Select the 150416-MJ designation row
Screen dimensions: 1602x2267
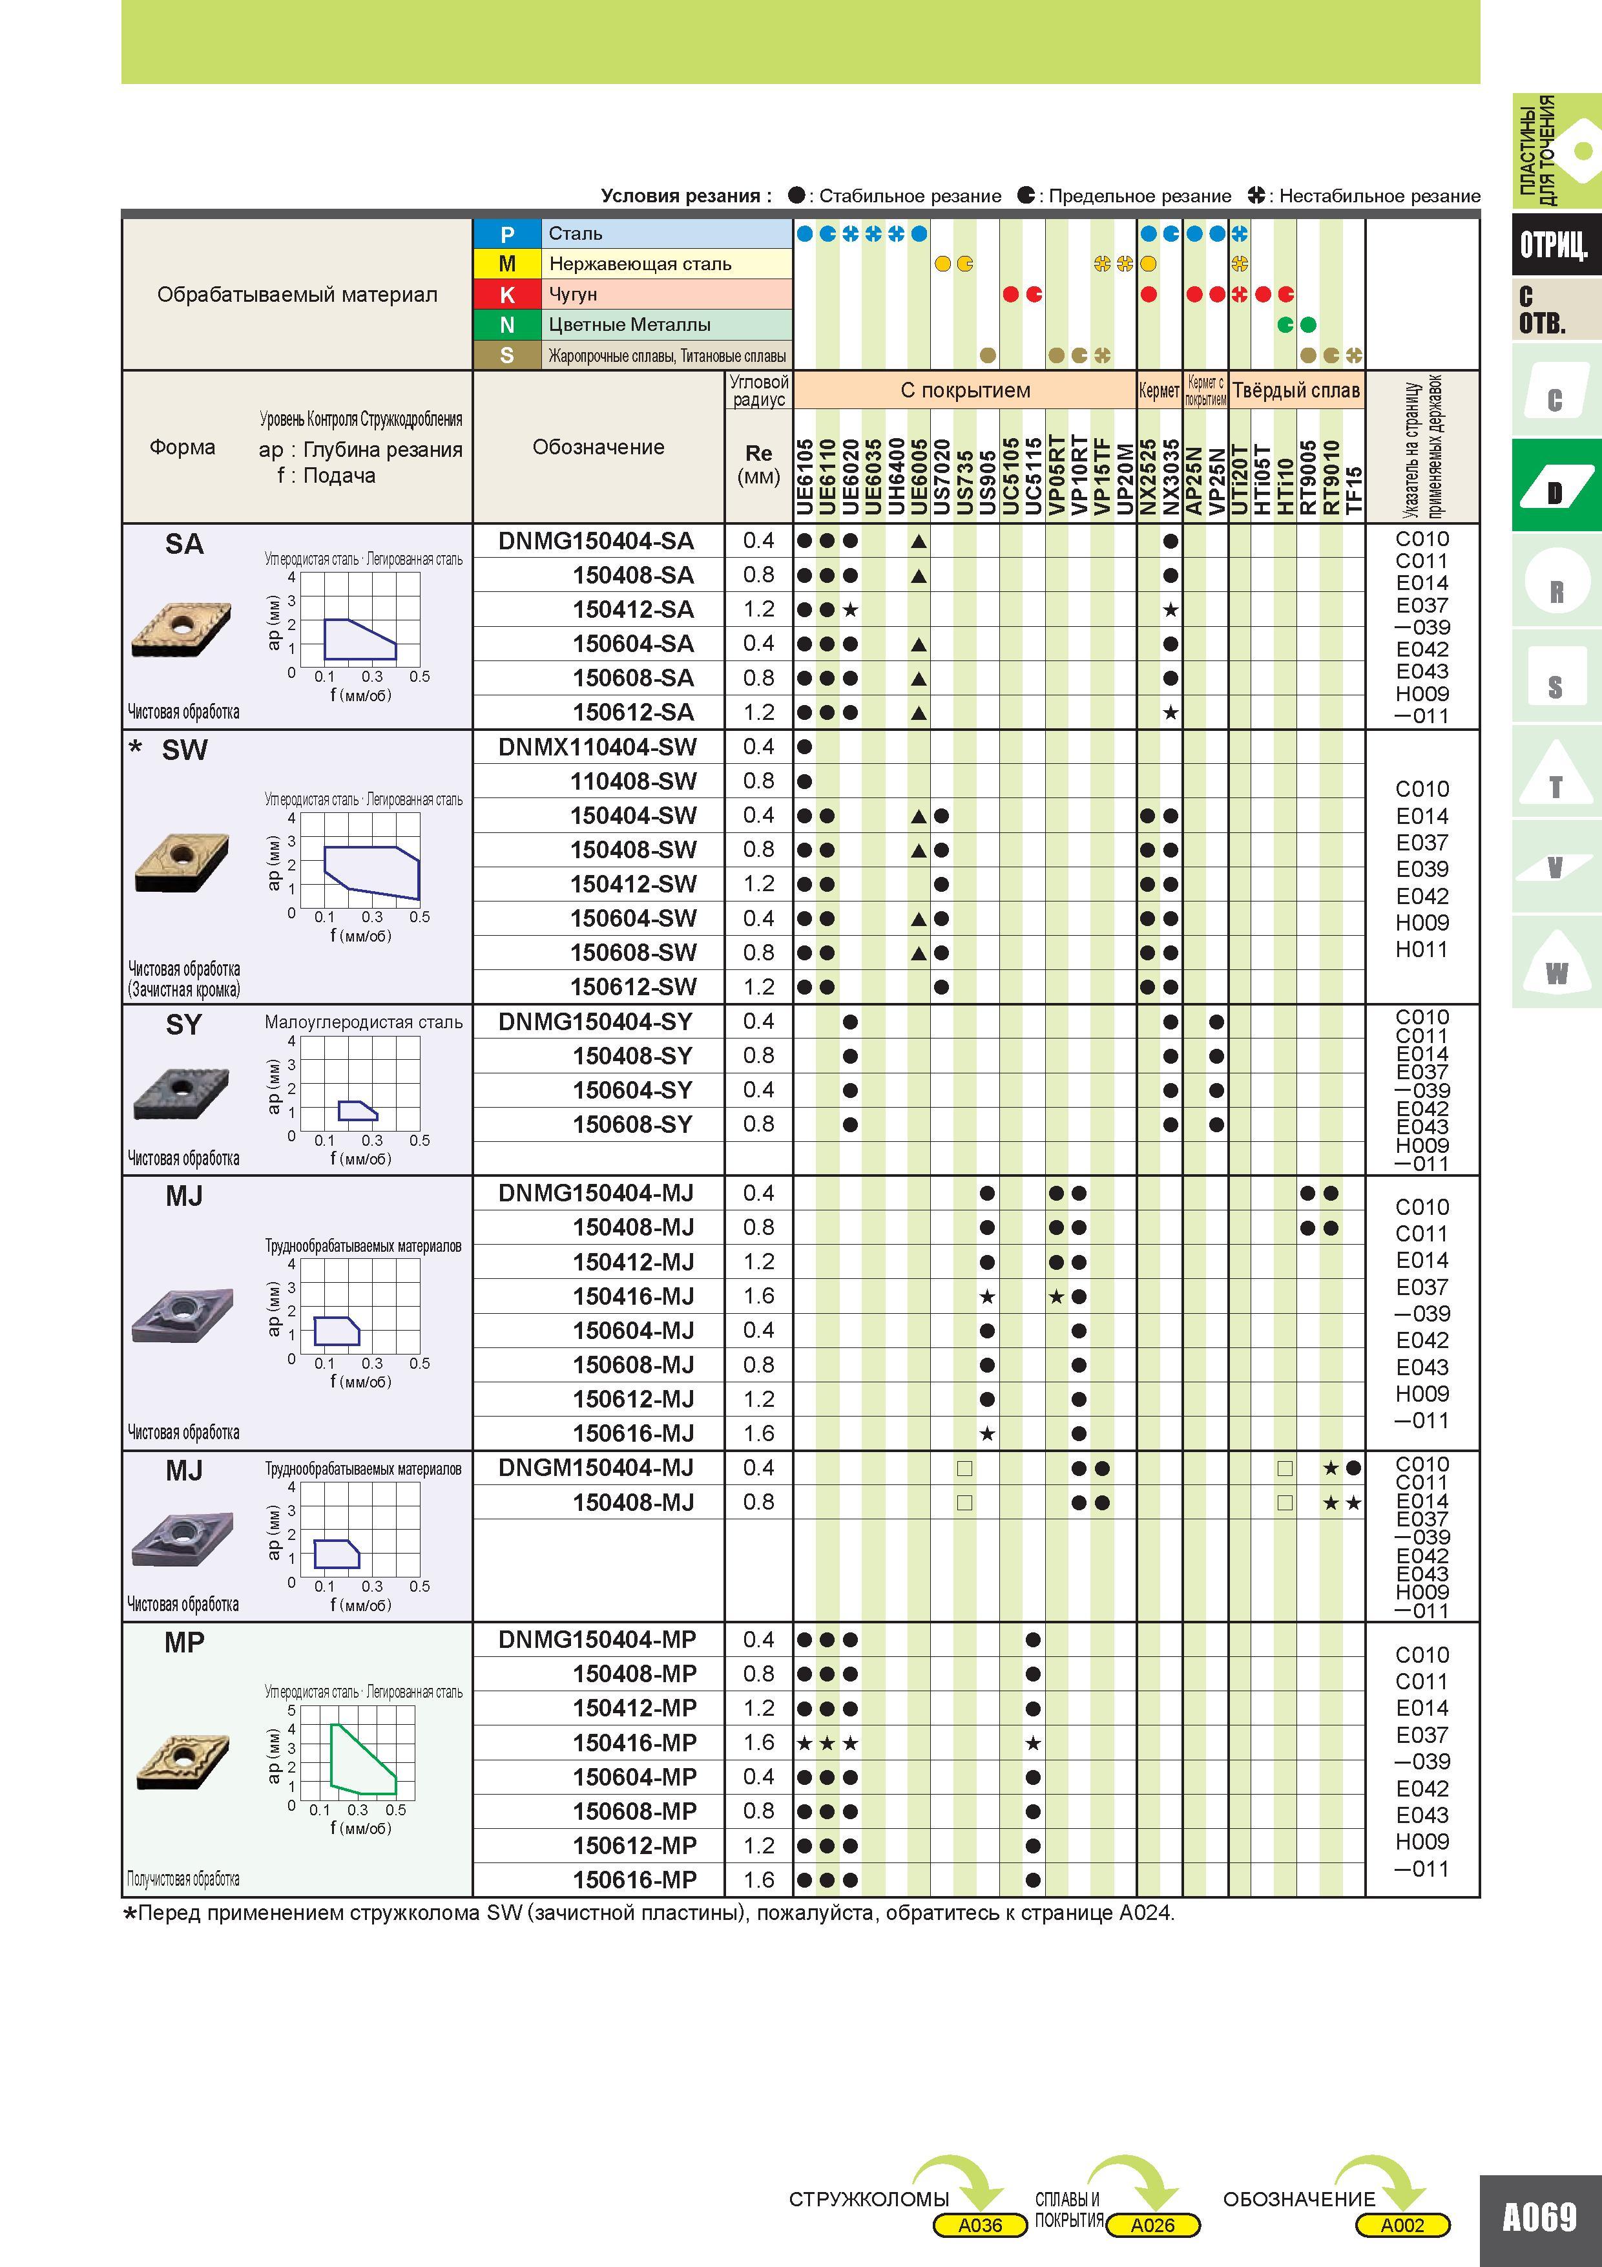[x=632, y=1296]
